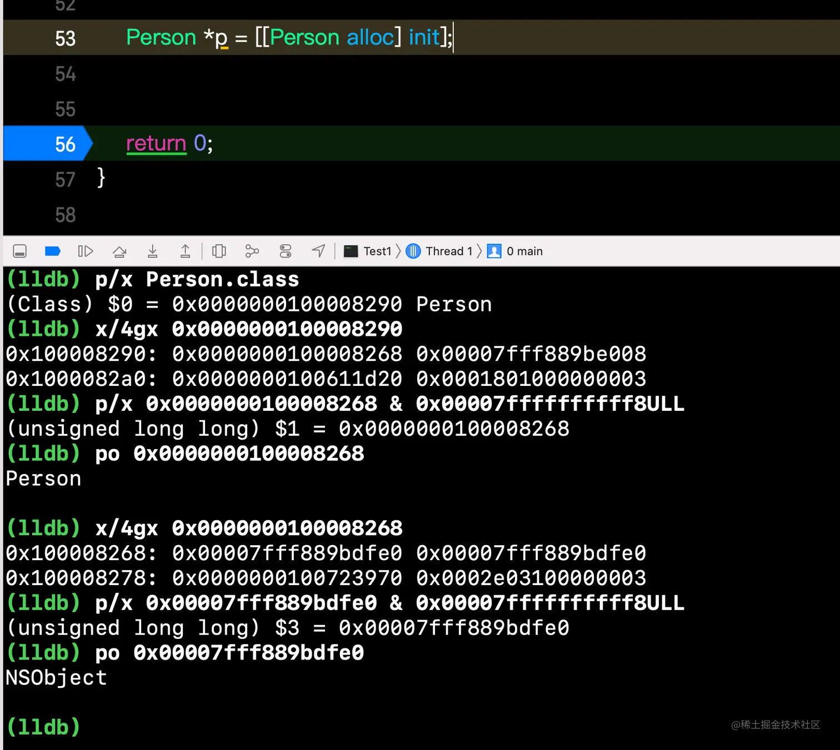The width and height of the screenshot is (840, 750).
Task: Click line number 58 in the gutter
Action: 66,215
